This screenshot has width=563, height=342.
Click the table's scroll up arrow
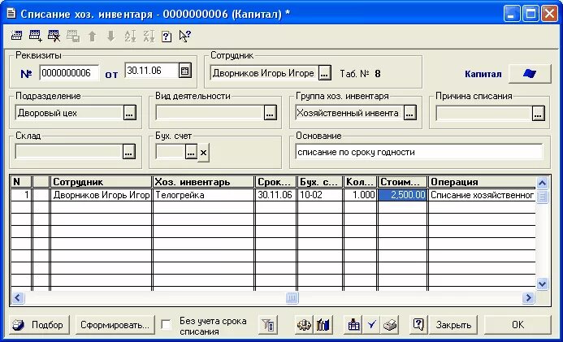tap(542, 183)
